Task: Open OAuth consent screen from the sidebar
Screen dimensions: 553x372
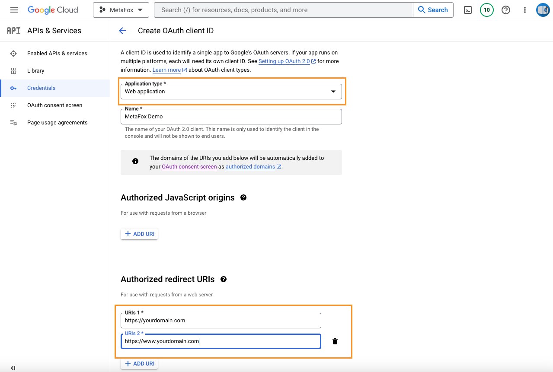Action: 54,105
